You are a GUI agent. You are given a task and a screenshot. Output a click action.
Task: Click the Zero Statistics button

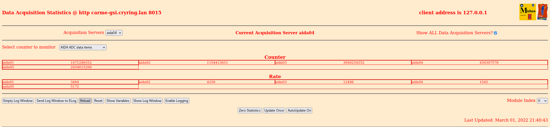[250, 110]
